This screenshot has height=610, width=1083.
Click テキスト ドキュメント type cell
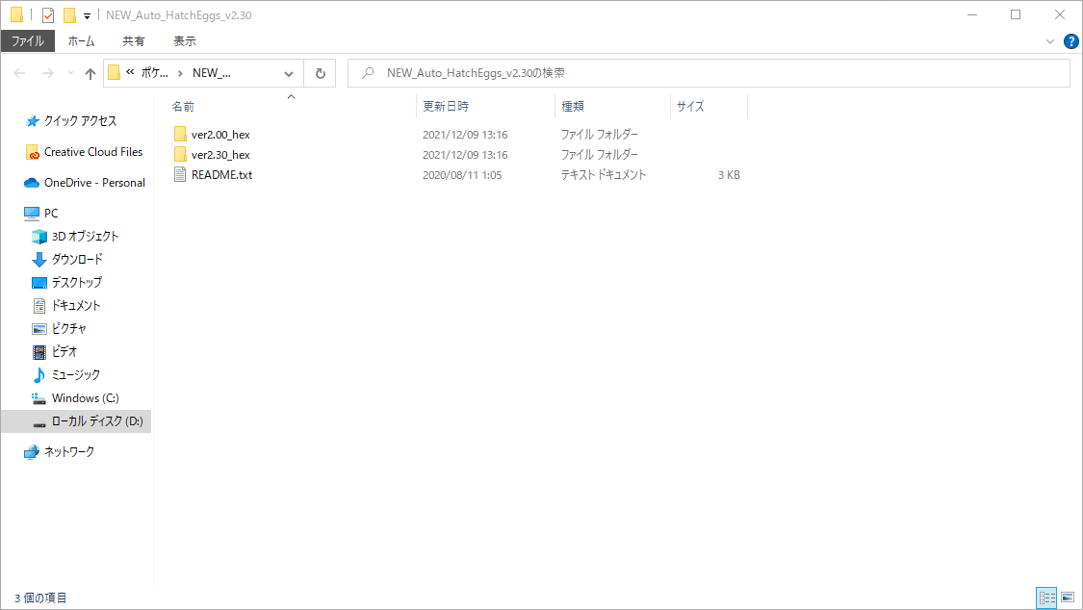[x=603, y=175]
